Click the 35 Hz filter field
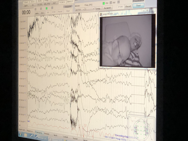 (x=40, y=1)
